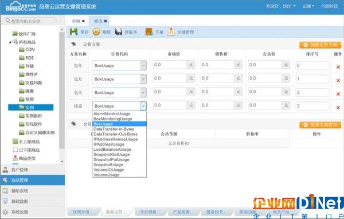Click the orange 批量生成折扣 button
Viewport: 344px width, 219px height.
320,125
